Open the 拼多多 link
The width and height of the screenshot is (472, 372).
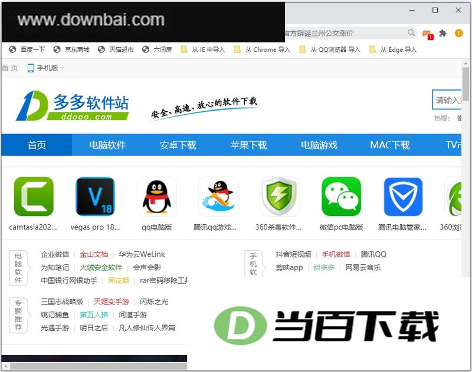pyautogui.click(x=324, y=267)
